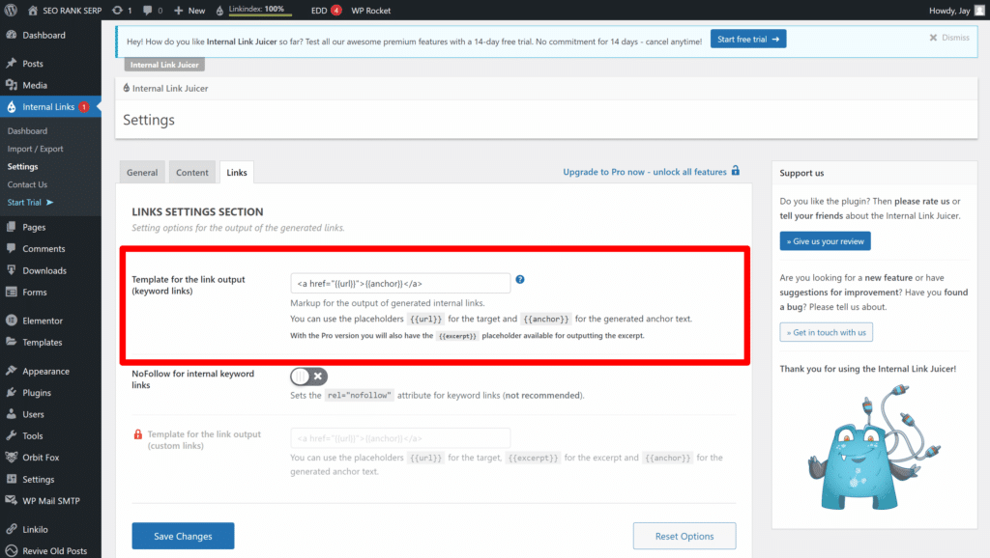
Task: Click the Reset Options button
Action: click(684, 536)
